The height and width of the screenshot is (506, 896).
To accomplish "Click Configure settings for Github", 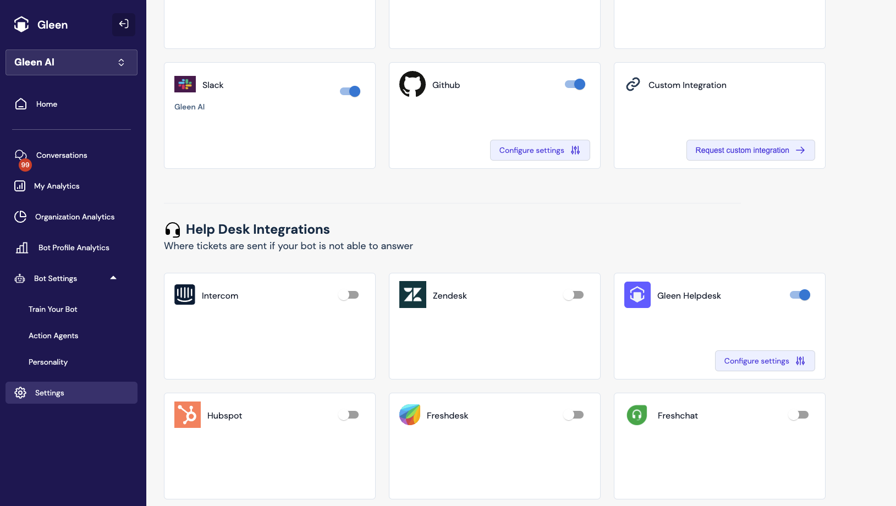I will click(540, 150).
